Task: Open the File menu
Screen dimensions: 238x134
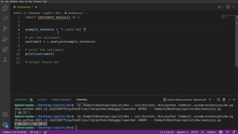Action: click(2, 1)
